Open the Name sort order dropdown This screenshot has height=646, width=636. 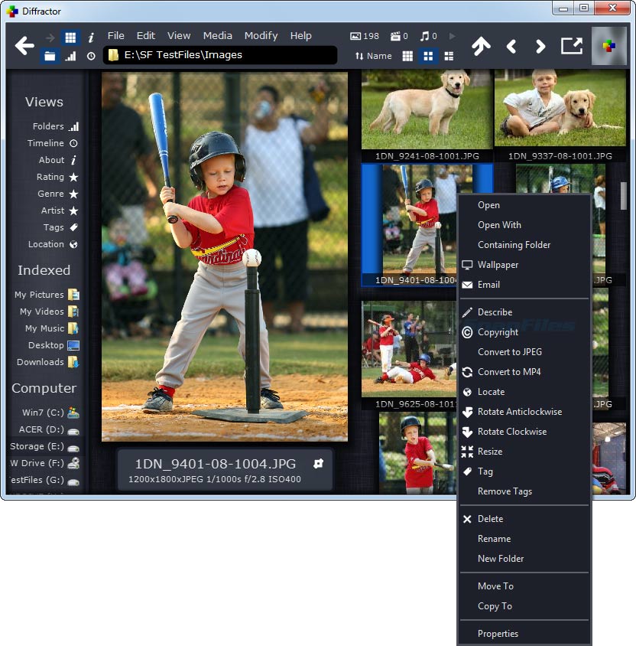click(x=373, y=56)
